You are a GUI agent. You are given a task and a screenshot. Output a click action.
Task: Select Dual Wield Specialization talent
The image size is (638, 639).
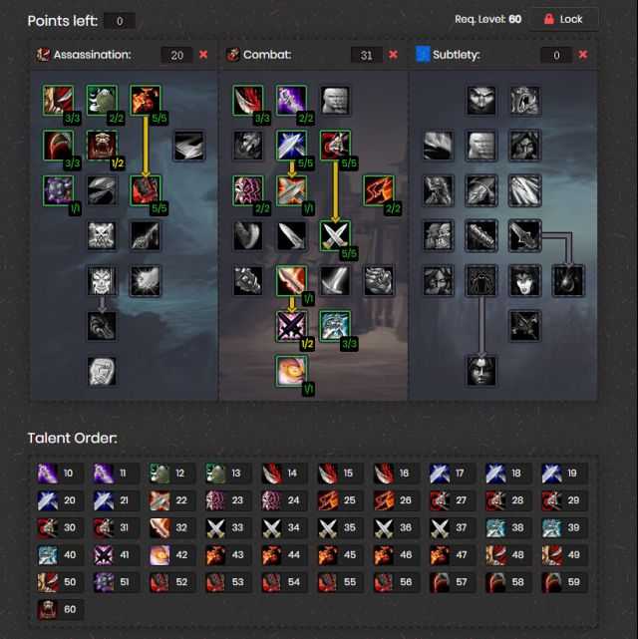335,236
